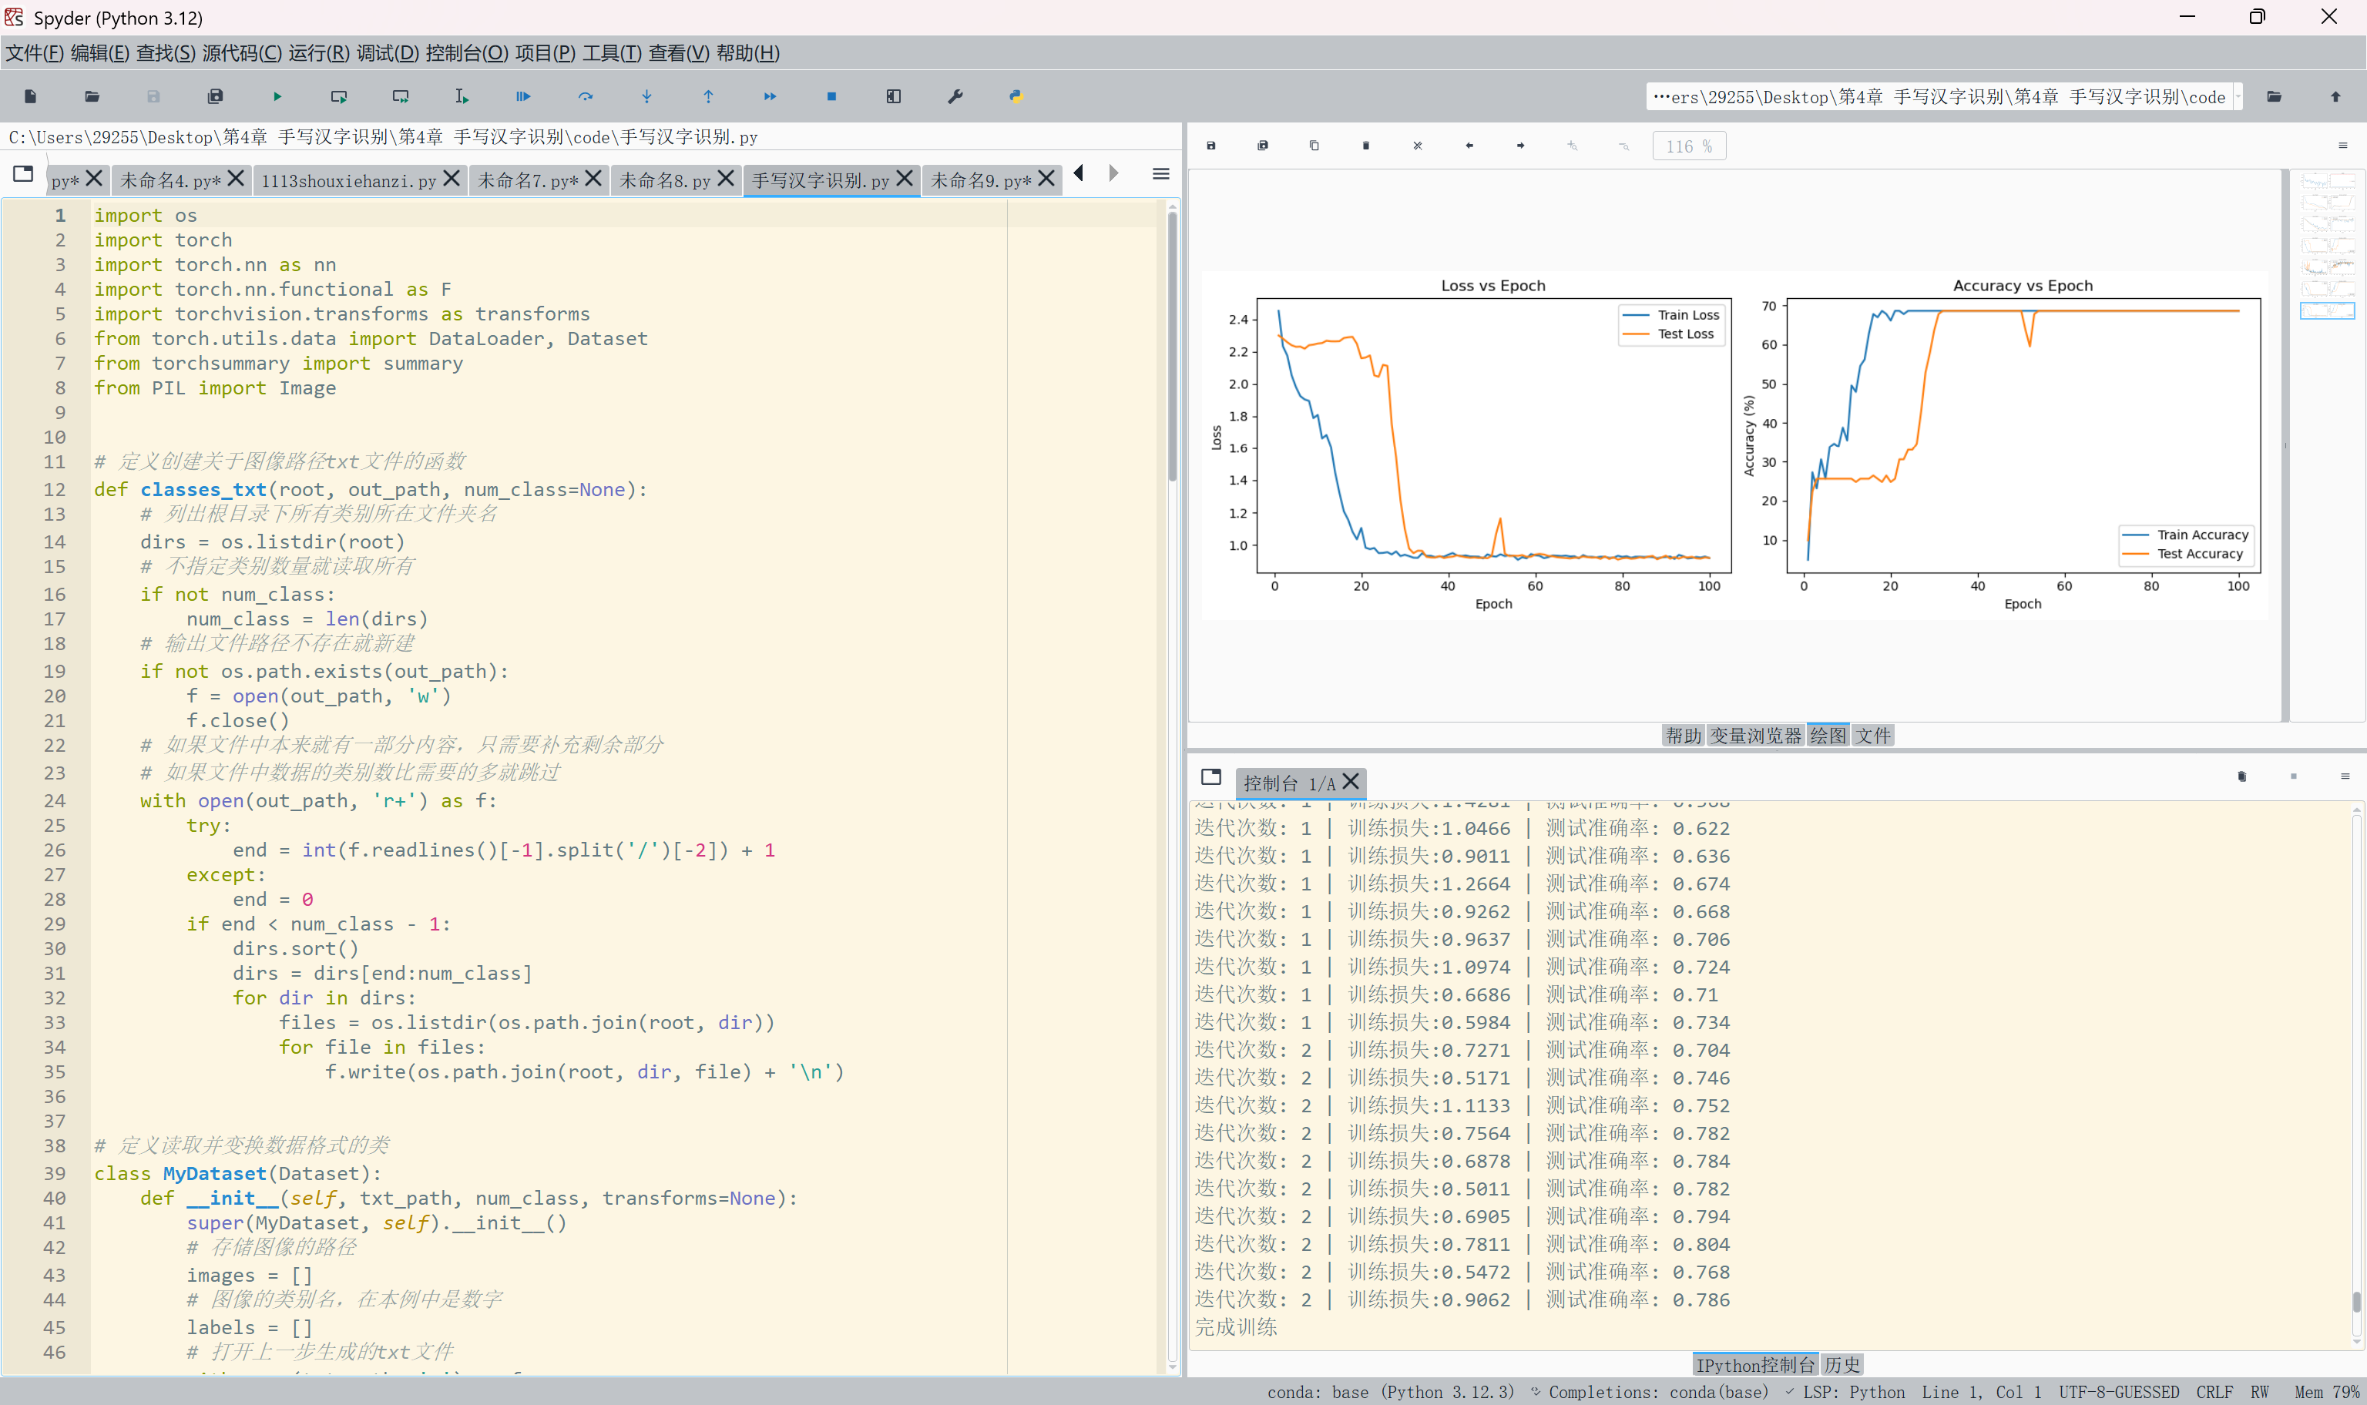Close the 未命名8.py editor tab

pos(726,178)
